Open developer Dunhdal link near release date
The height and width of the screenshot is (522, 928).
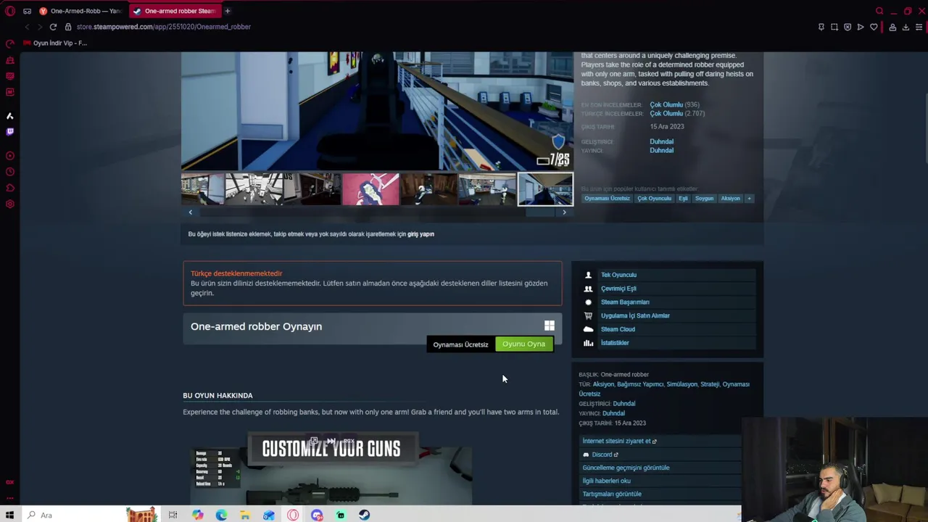[x=661, y=141]
